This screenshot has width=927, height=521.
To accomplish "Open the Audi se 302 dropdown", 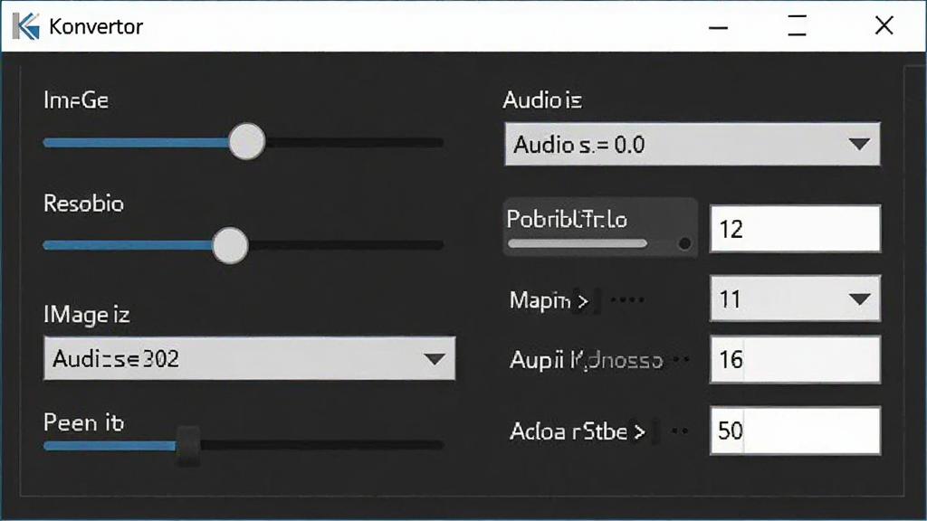I will pyautogui.click(x=250, y=358).
